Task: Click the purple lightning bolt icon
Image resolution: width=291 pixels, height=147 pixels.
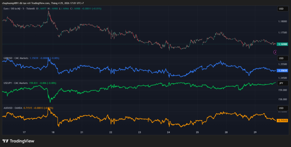Action: coord(275,52)
